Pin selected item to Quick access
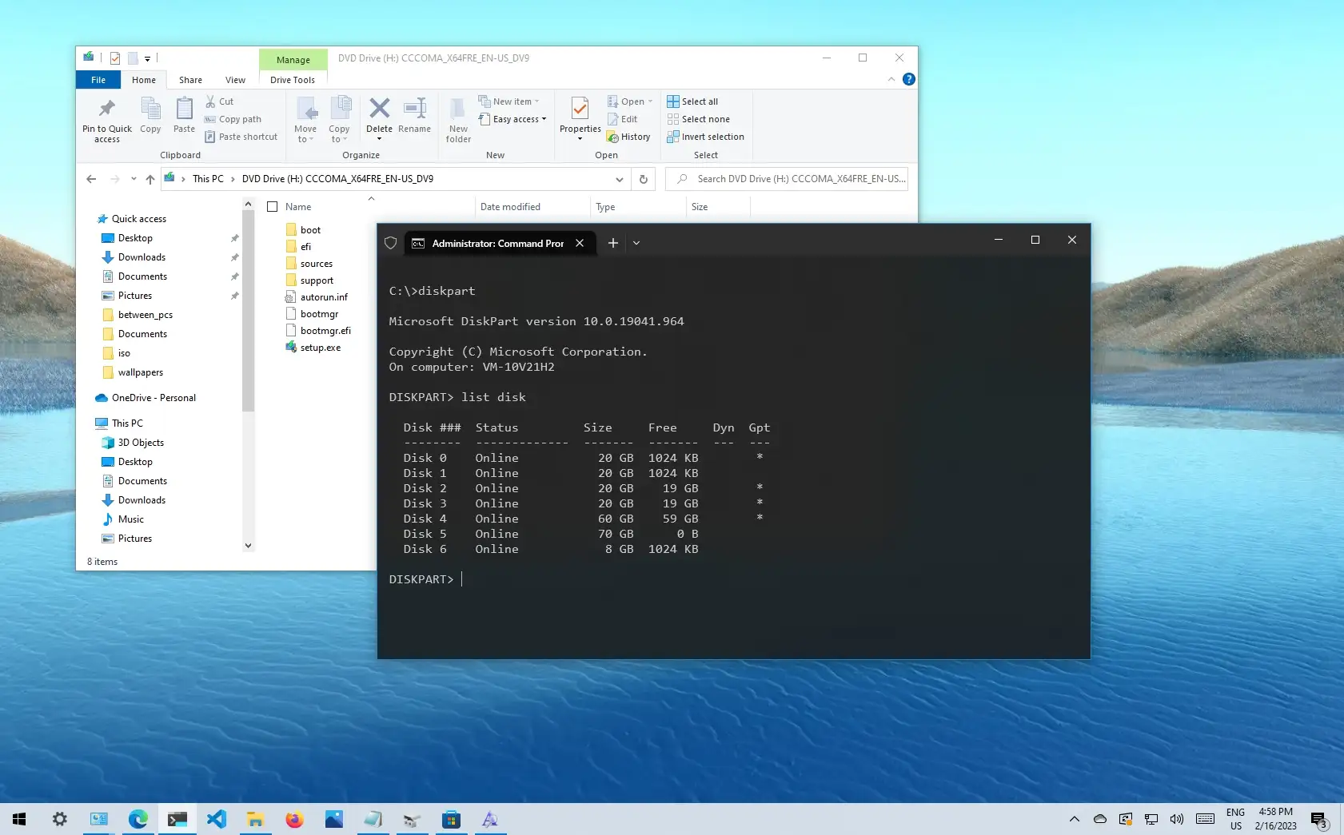Screen dimensions: 1344x835 click(x=106, y=118)
